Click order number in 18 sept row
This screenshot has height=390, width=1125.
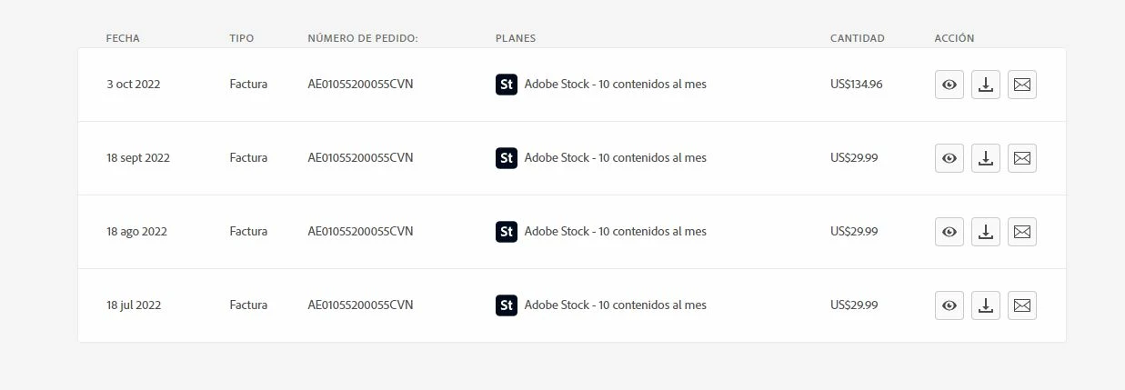[360, 157]
